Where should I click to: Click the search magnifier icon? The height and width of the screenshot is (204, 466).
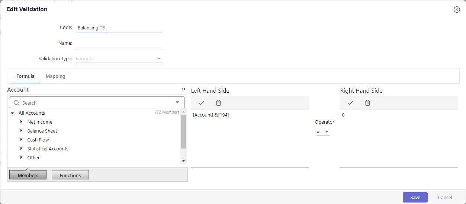(16, 103)
